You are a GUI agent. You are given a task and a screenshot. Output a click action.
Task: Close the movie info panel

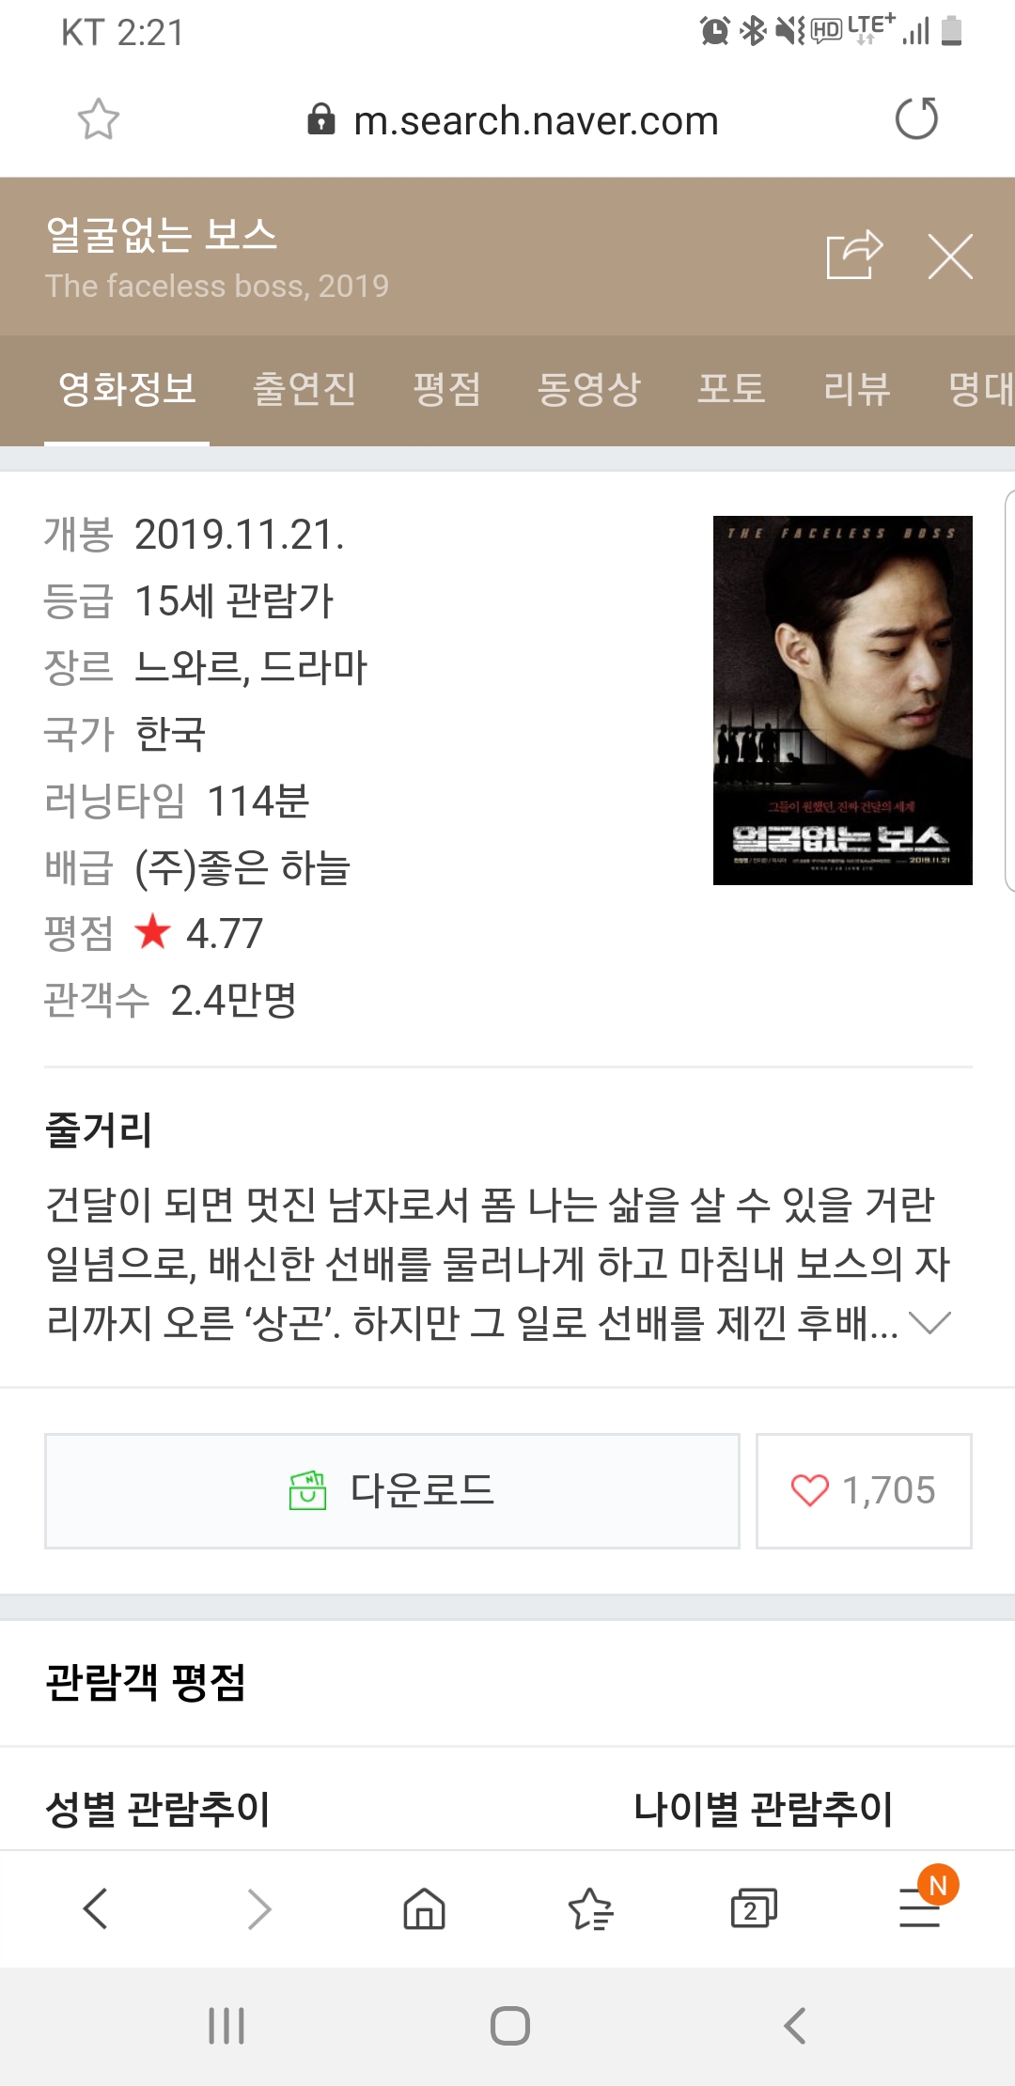(x=950, y=257)
